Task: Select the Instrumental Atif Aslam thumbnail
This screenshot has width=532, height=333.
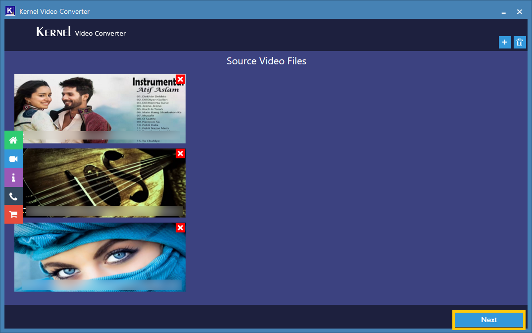Action: (x=100, y=108)
